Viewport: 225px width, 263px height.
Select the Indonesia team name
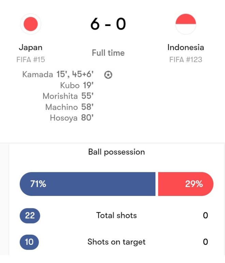tap(186, 47)
